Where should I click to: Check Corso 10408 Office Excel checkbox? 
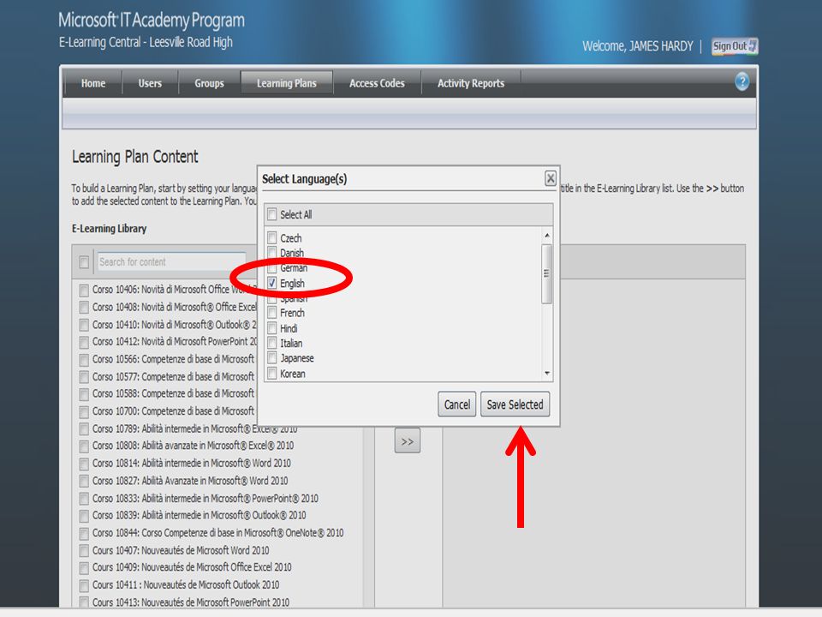tap(84, 307)
